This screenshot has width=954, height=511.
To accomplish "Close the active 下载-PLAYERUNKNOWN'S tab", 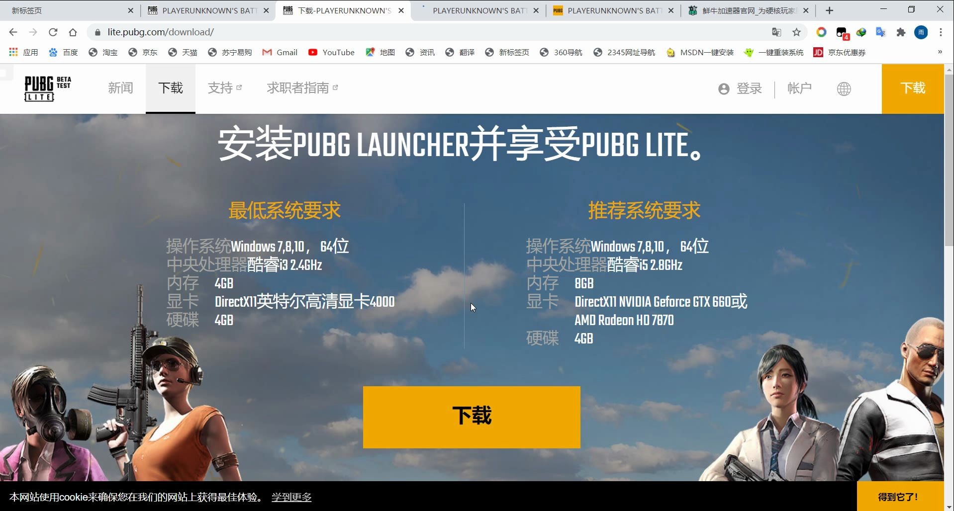I will click(x=401, y=10).
